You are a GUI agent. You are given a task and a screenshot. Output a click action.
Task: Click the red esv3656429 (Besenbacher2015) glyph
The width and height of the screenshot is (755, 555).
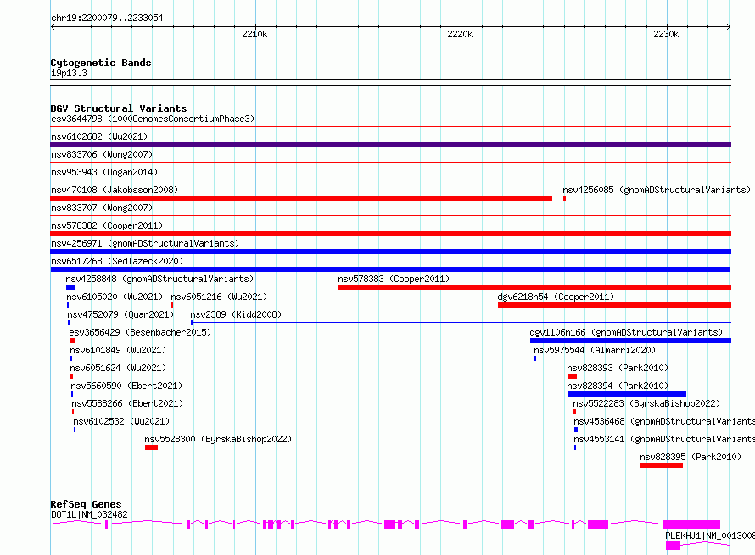click(72, 341)
